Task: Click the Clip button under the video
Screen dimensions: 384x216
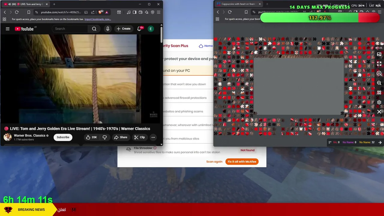Action: (x=139, y=137)
